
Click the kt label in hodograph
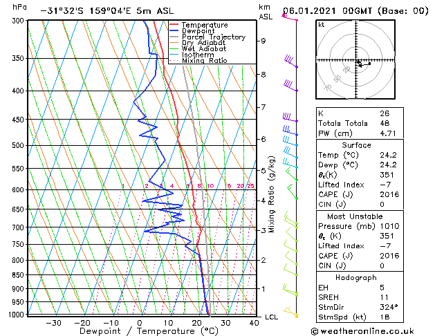coord(322,25)
